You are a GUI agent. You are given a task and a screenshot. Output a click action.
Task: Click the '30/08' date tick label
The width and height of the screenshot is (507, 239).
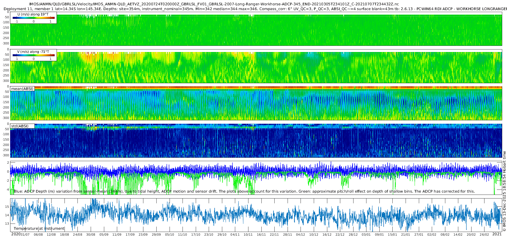click(x=91, y=235)
